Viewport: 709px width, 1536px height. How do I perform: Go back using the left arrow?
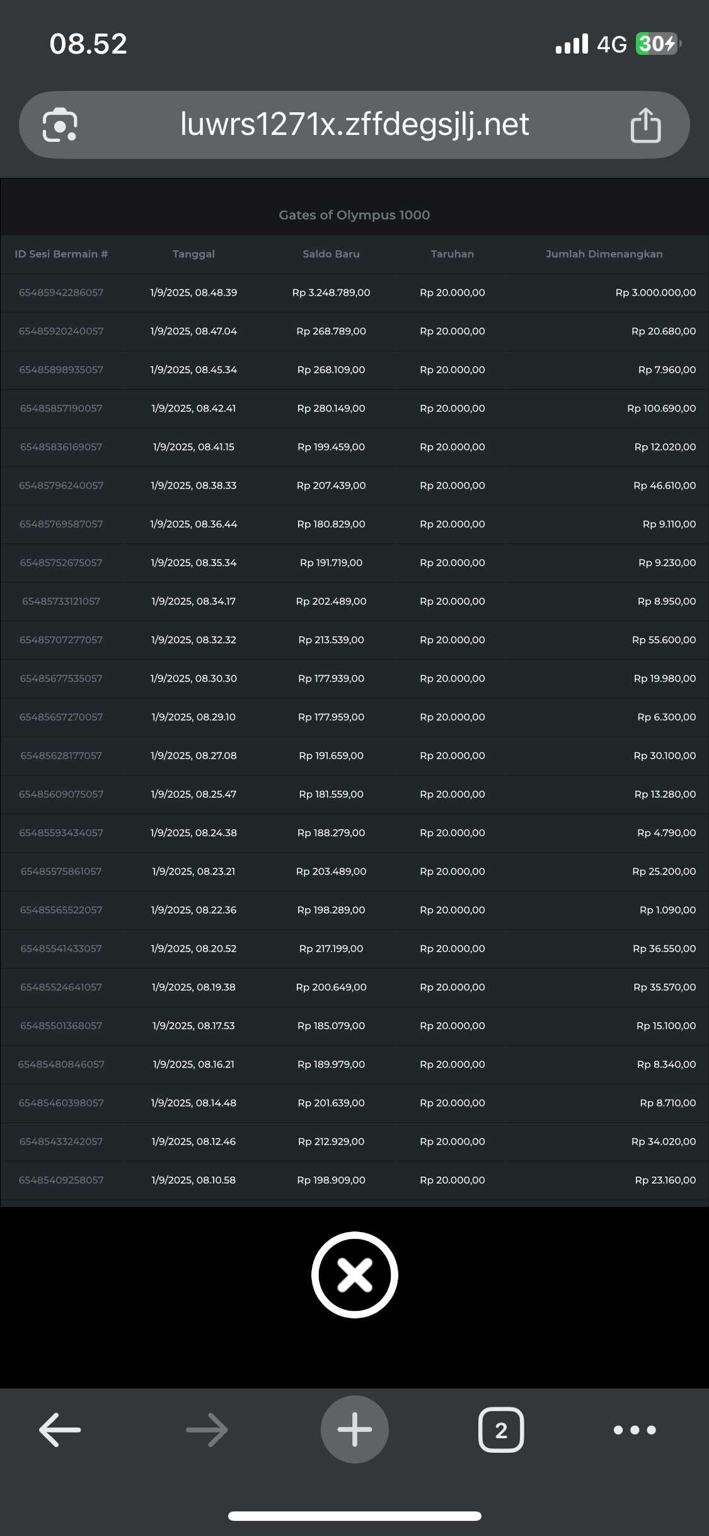60,1429
